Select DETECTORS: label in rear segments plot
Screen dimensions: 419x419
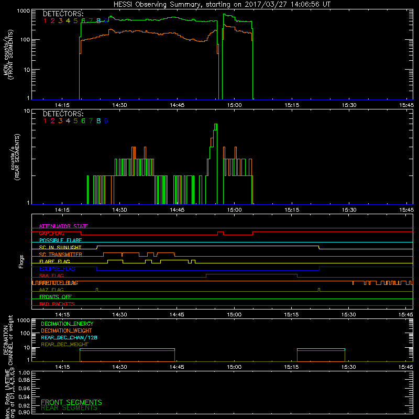(x=63, y=114)
